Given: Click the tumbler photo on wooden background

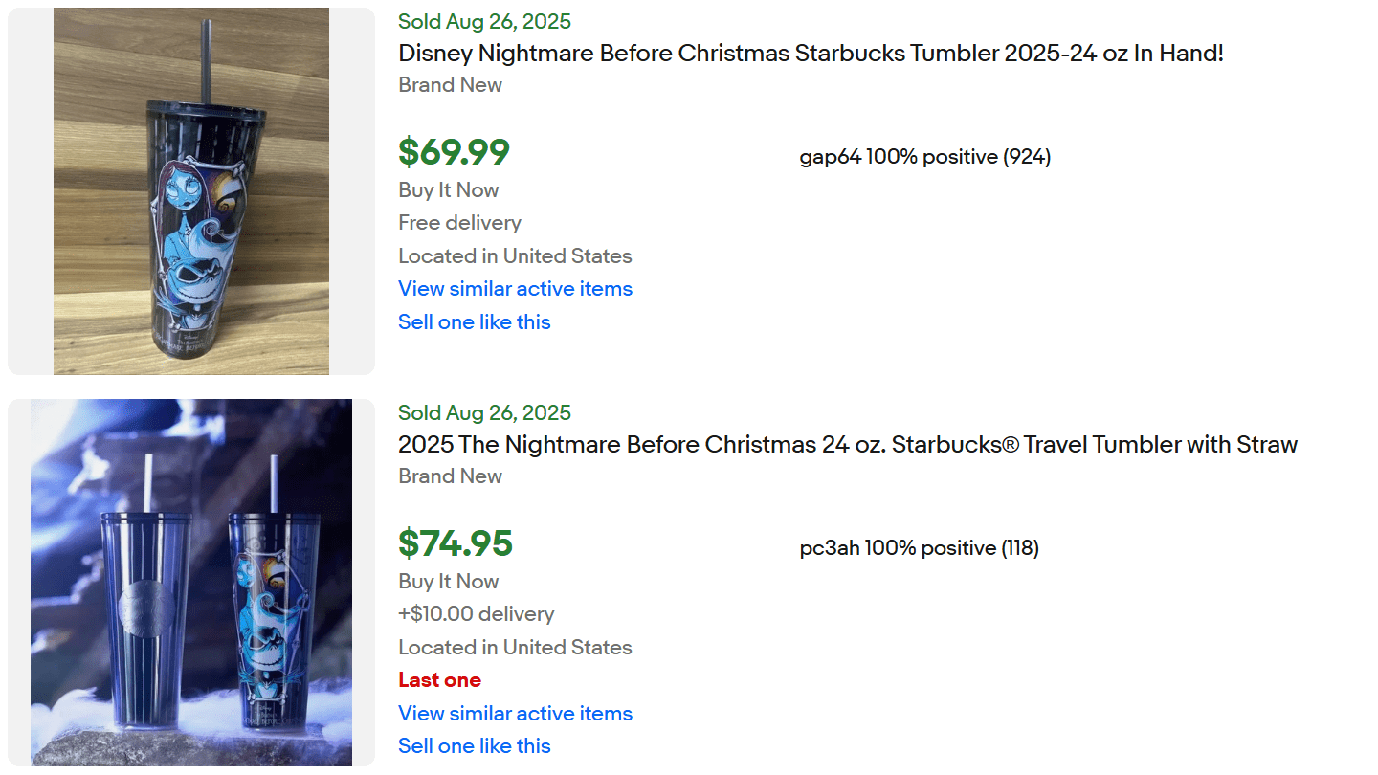Looking at the screenshot, I should coord(190,190).
